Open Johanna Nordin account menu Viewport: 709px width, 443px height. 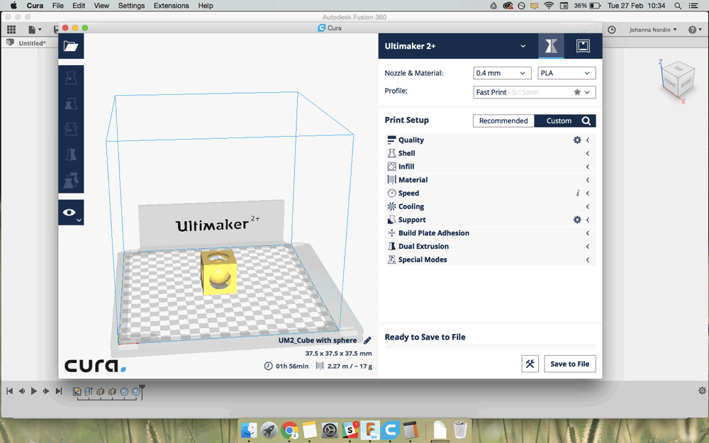(x=653, y=29)
